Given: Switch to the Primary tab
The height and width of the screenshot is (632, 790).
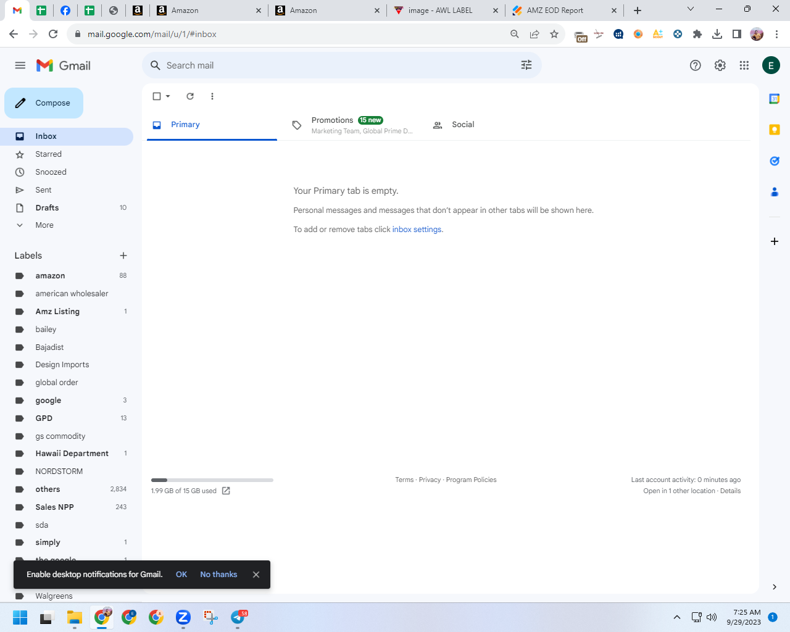Looking at the screenshot, I should pos(212,125).
